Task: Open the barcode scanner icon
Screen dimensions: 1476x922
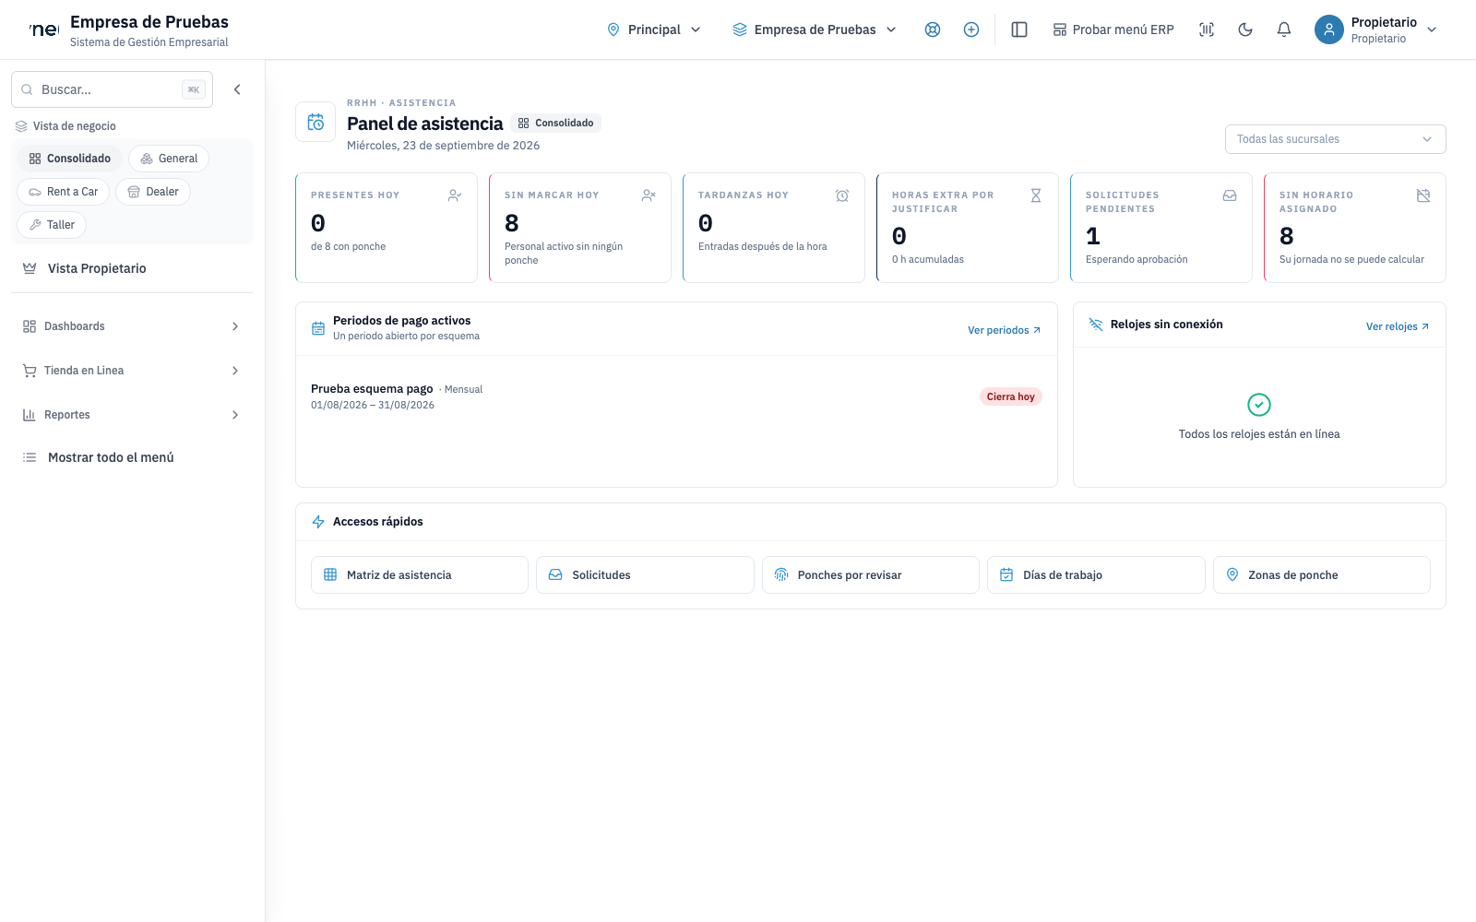Action: point(1207,30)
